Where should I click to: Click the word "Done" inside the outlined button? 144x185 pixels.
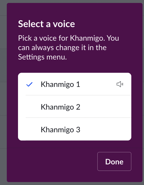click(x=114, y=161)
